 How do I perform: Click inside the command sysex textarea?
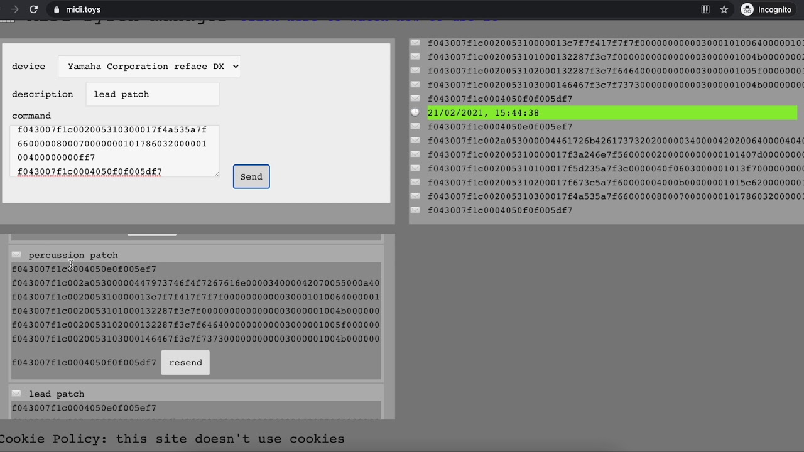click(114, 151)
